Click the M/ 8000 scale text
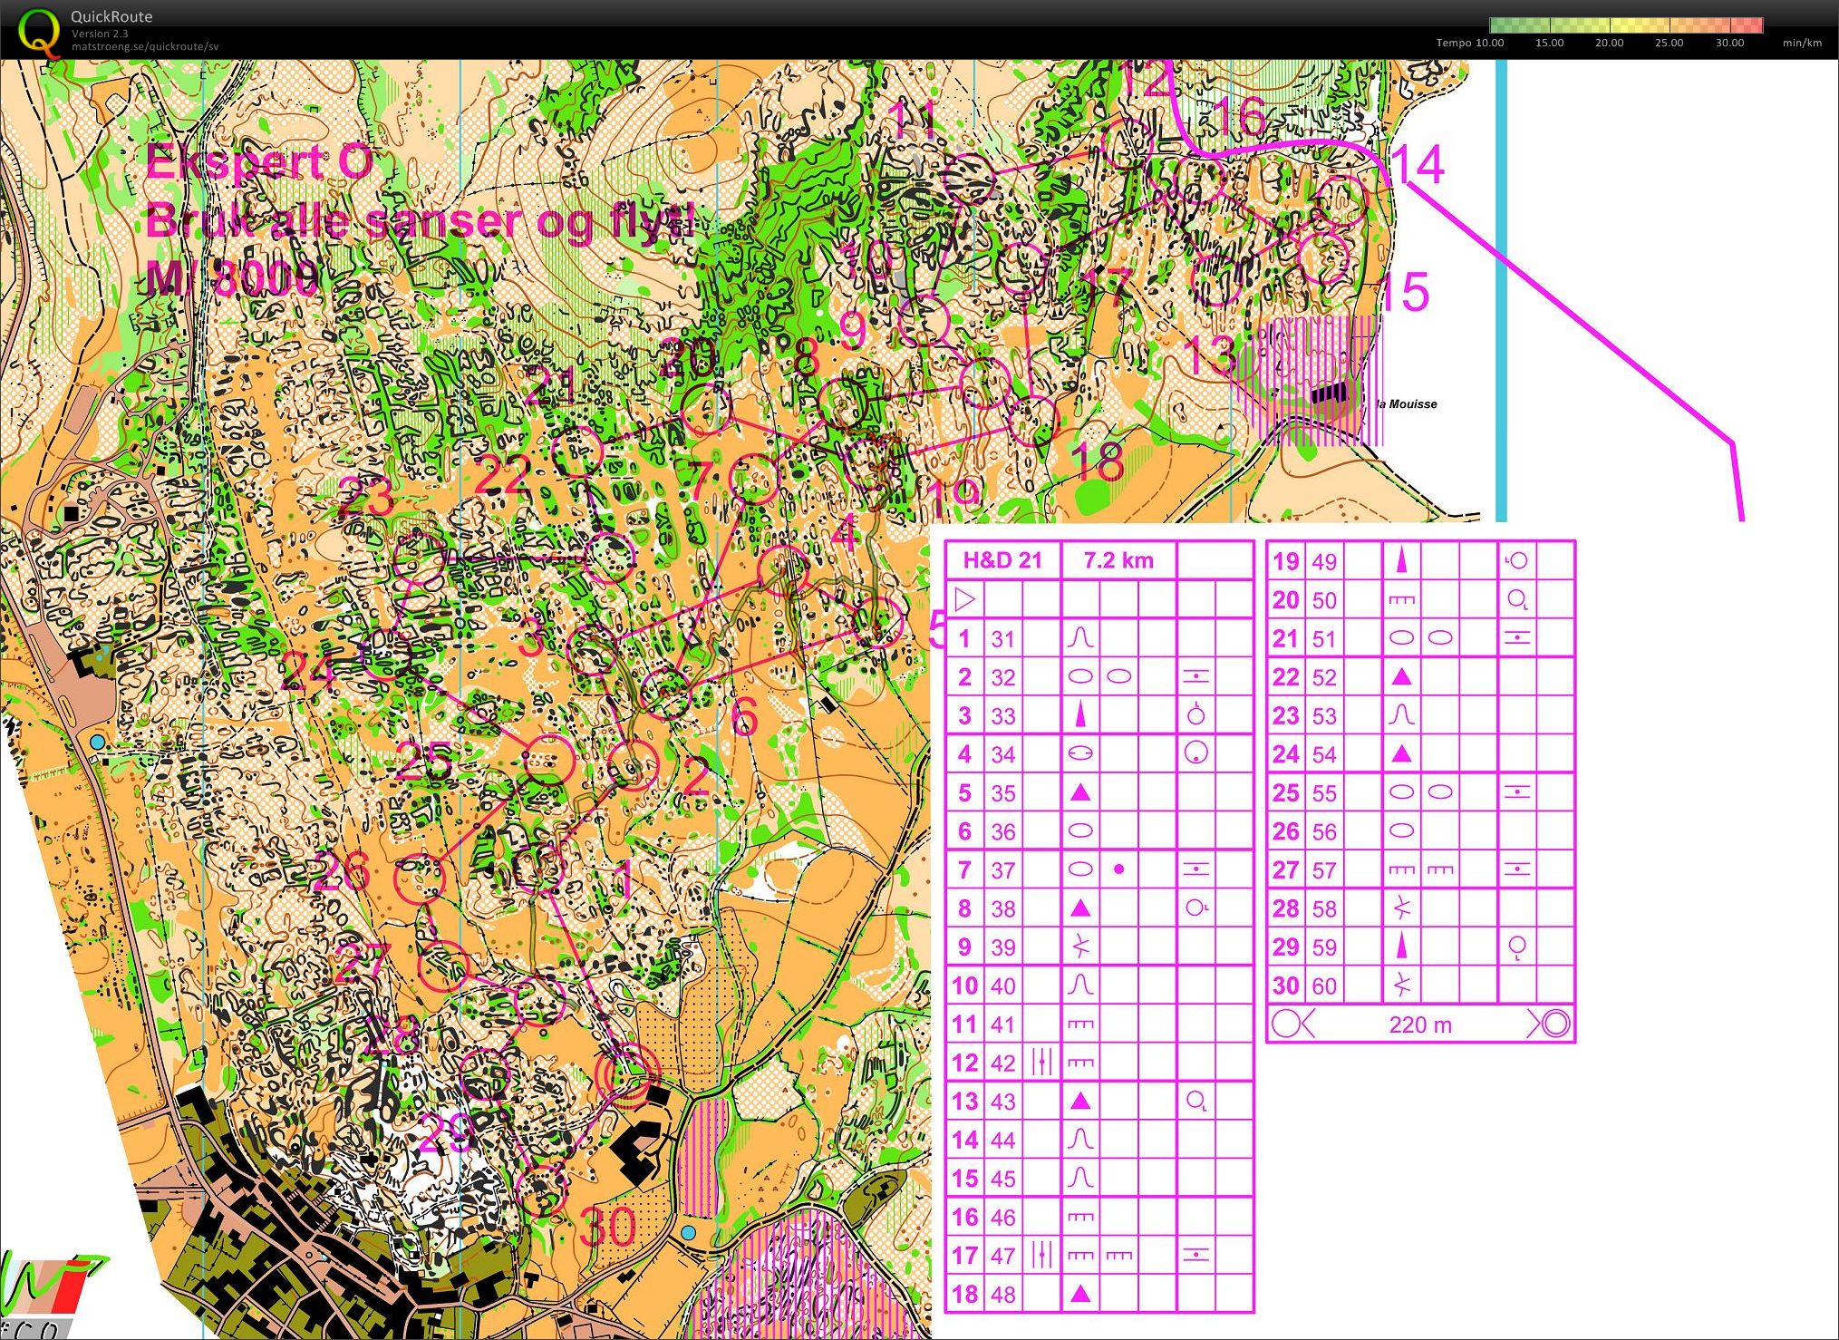Viewport: 1839px width, 1340px height. pyautogui.click(x=233, y=278)
